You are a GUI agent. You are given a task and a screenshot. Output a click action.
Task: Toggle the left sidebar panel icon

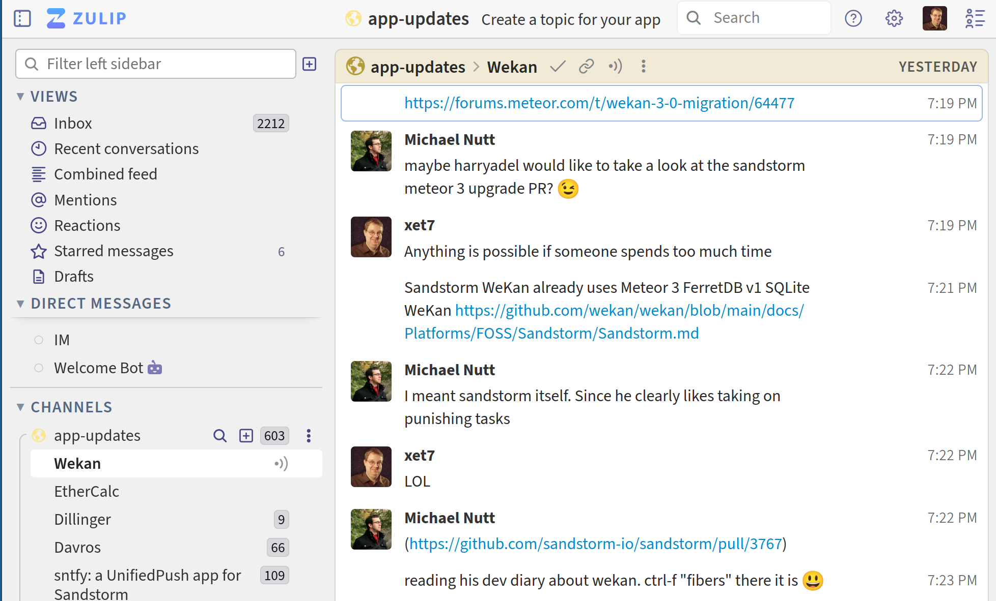tap(22, 19)
